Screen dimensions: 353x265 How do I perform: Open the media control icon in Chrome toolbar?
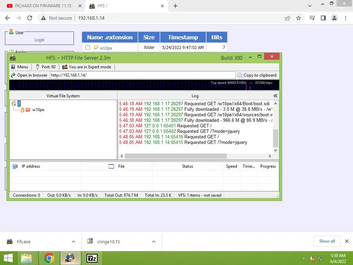point(312,18)
